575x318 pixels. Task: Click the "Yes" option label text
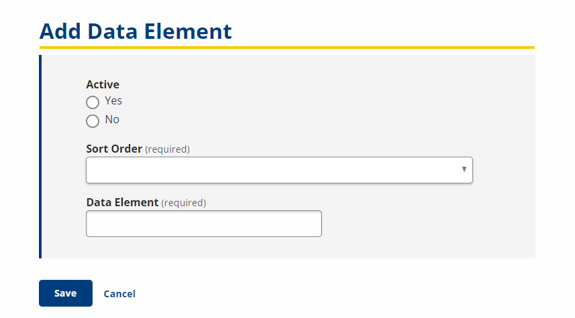click(113, 100)
